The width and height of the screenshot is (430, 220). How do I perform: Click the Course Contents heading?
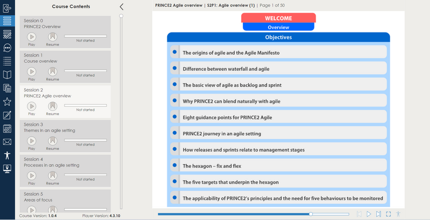pyautogui.click(x=71, y=7)
